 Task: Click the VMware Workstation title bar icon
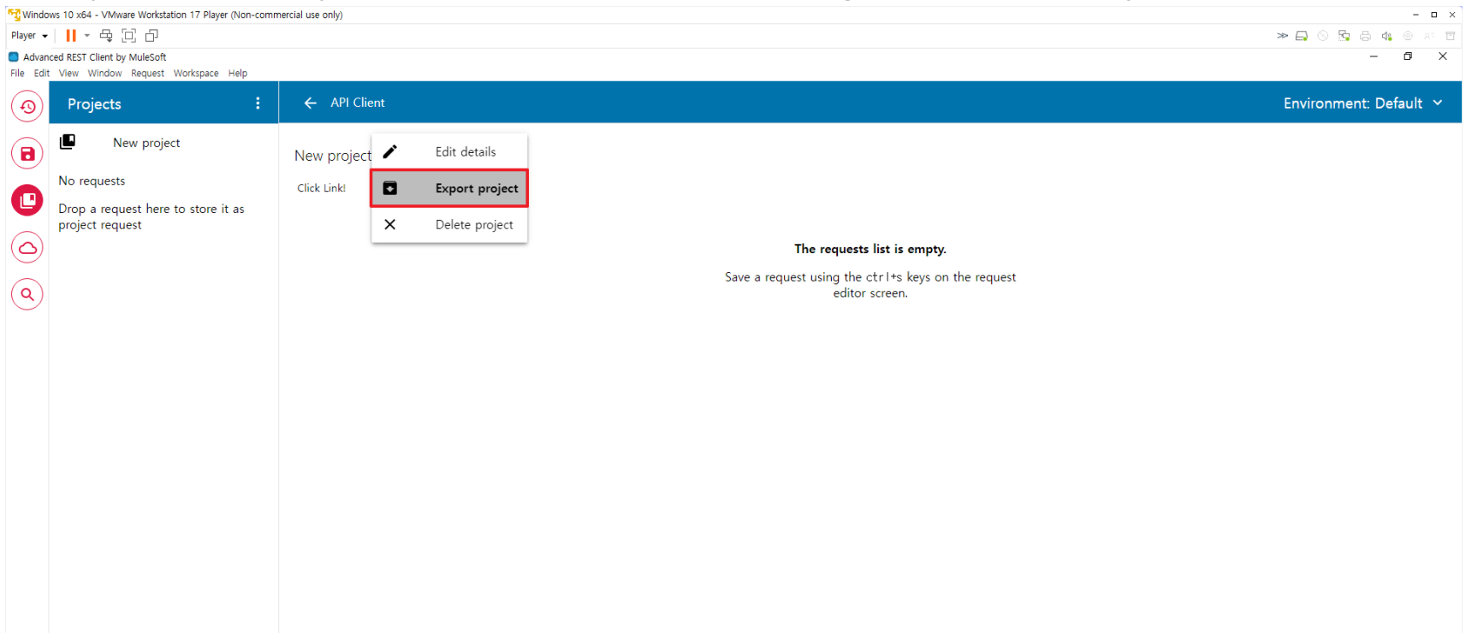(14, 15)
